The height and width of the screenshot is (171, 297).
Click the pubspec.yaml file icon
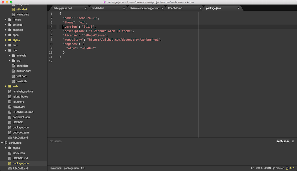[x=10, y=133]
